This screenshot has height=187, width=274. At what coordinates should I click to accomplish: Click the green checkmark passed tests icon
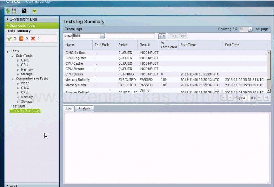10,38
